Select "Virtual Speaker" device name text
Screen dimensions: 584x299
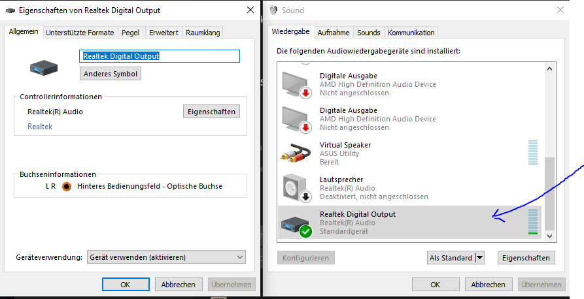coord(345,145)
